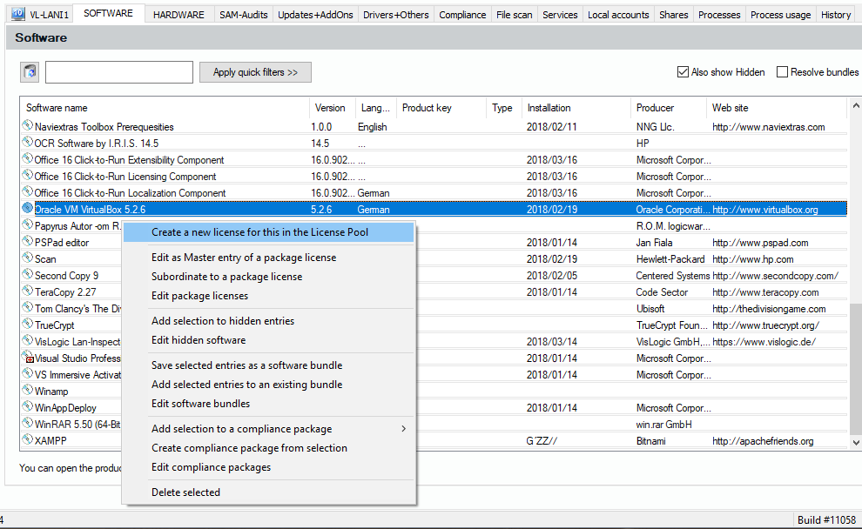This screenshot has width=862, height=529.
Task: Click the XAMPP entry icon
Action: point(28,440)
